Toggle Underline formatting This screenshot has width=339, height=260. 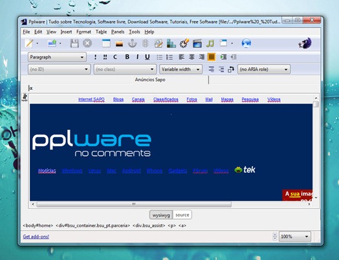point(148,57)
